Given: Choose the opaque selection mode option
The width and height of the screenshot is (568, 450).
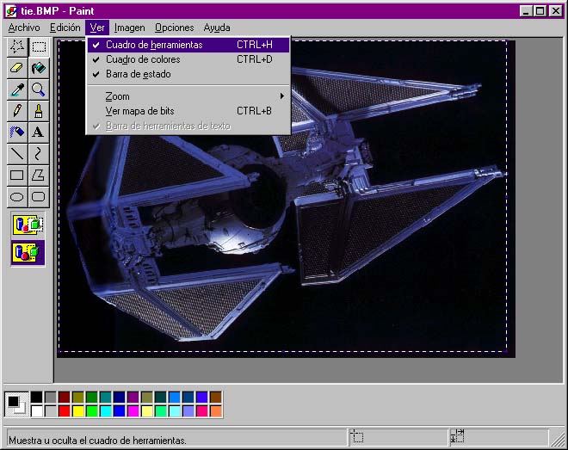Looking at the screenshot, I should (28, 225).
